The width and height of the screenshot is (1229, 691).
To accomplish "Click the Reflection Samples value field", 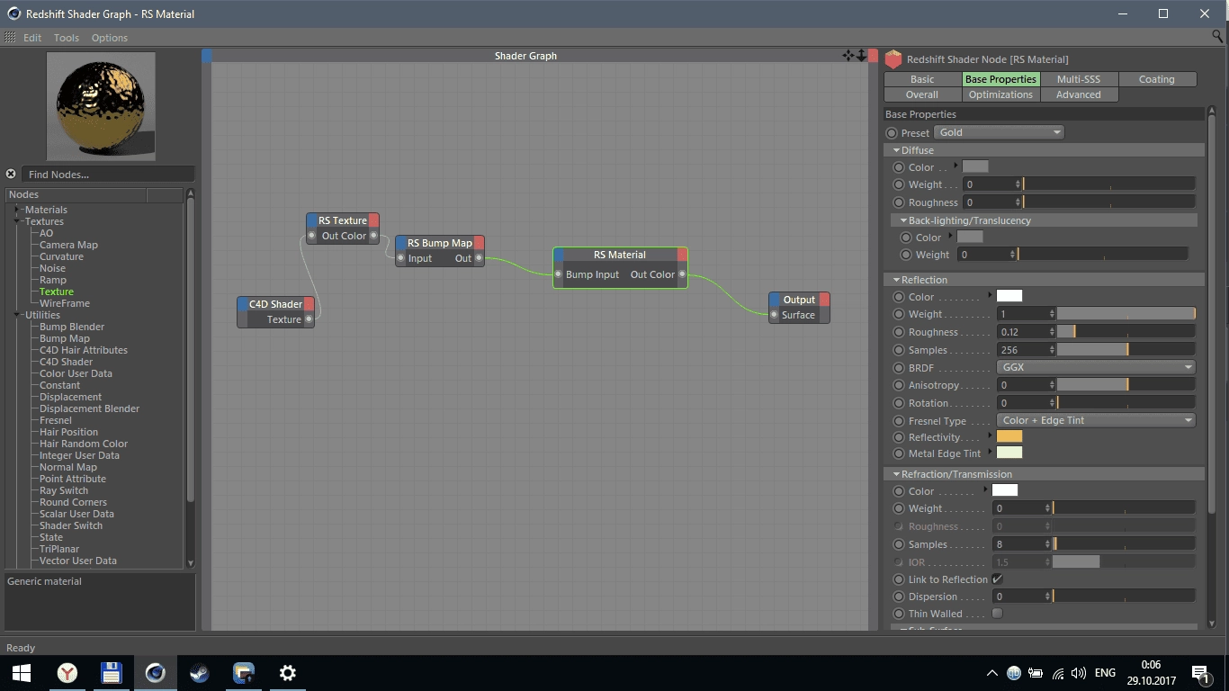I will click(1025, 350).
